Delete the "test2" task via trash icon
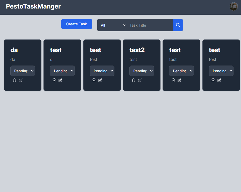The width and height of the screenshot is (241, 192). 134,80
